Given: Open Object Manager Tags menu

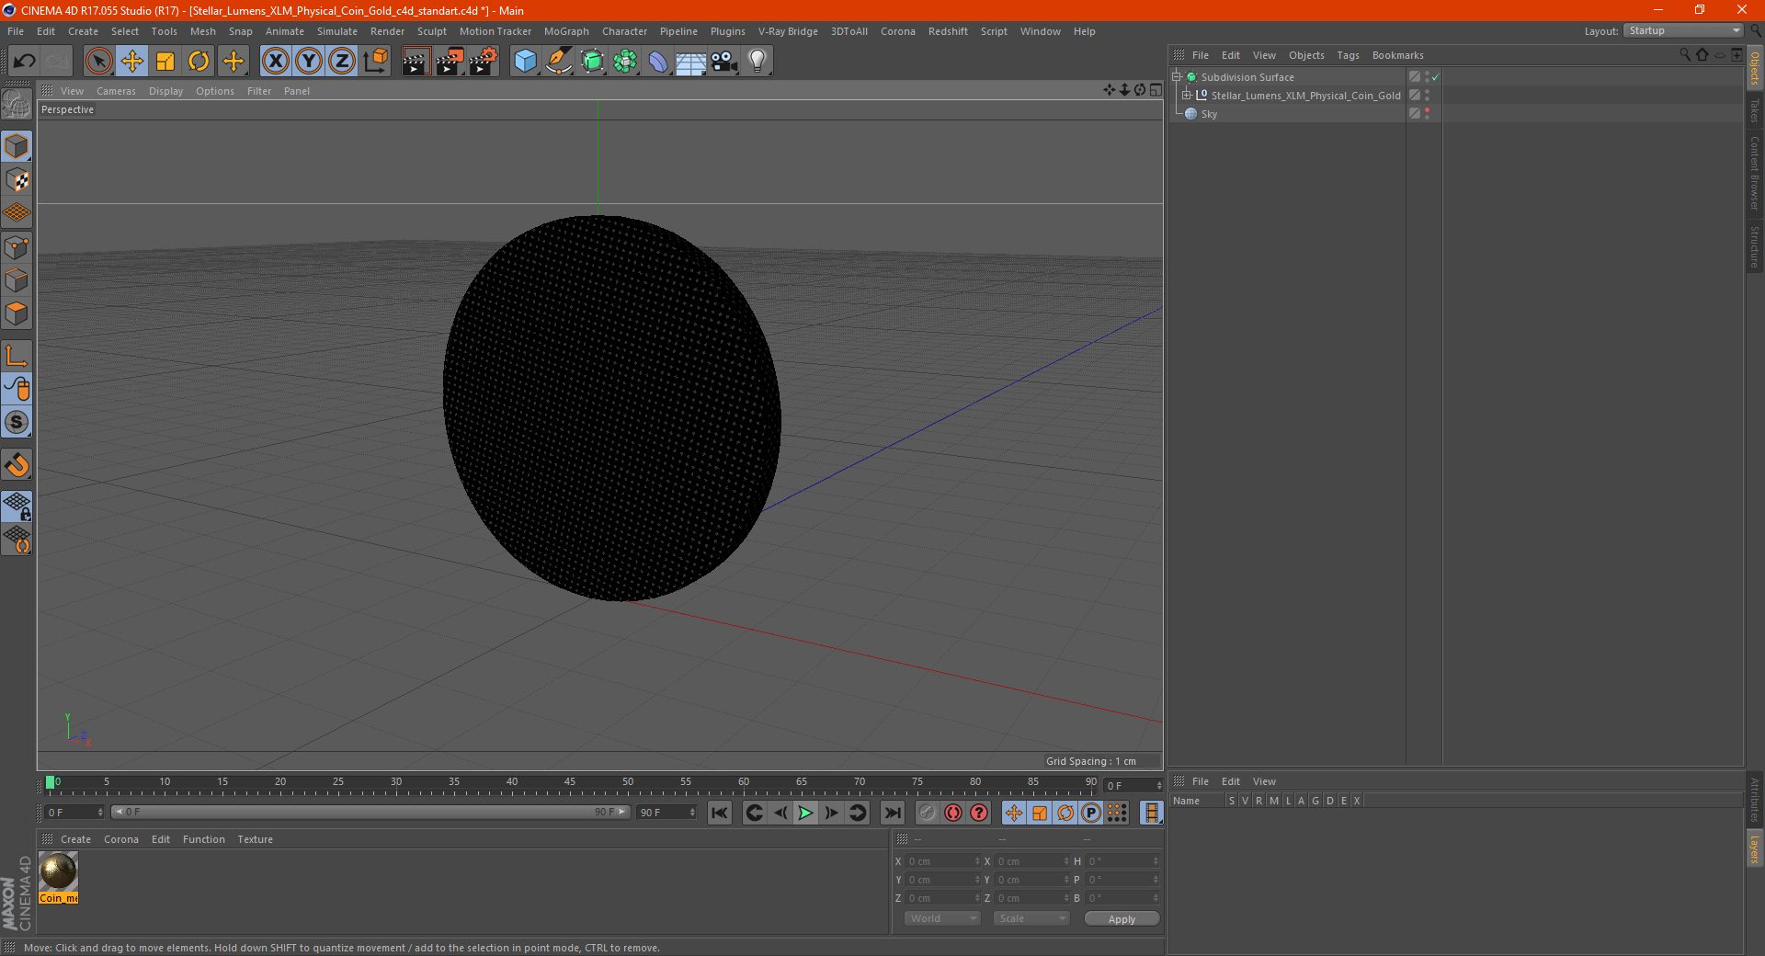Looking at the screenshot, I should (x=1348, y=55).
